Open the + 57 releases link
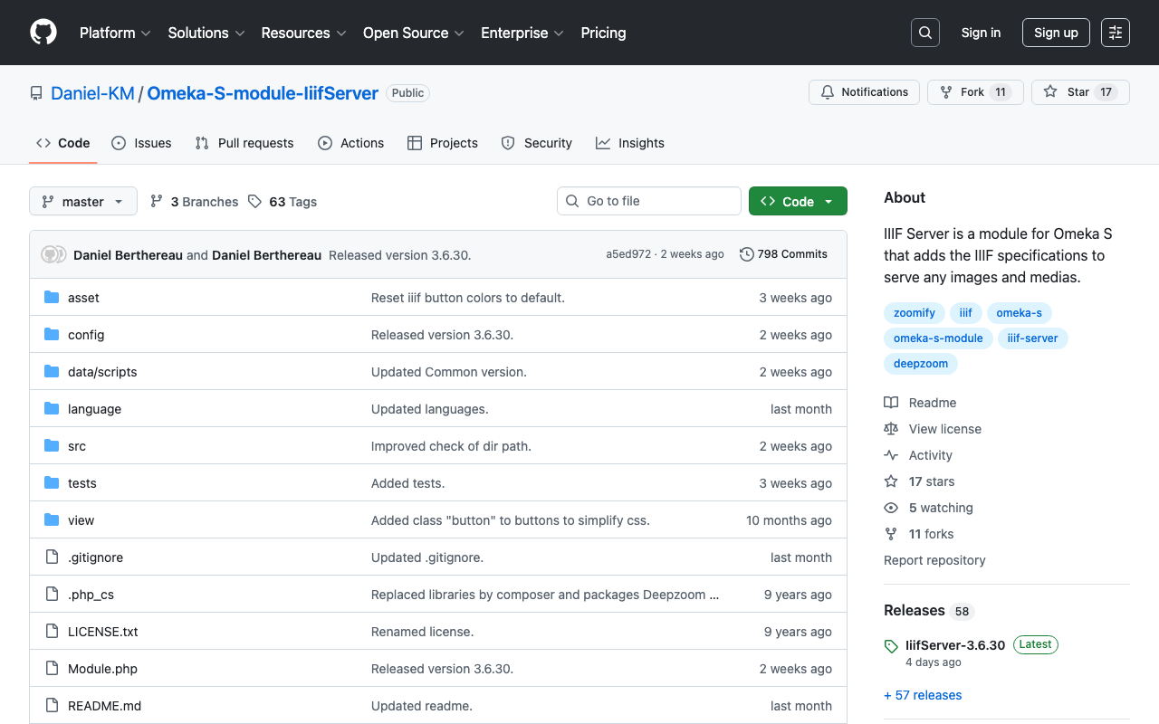The image size is (1159, 724). click(x=923, y=695)
